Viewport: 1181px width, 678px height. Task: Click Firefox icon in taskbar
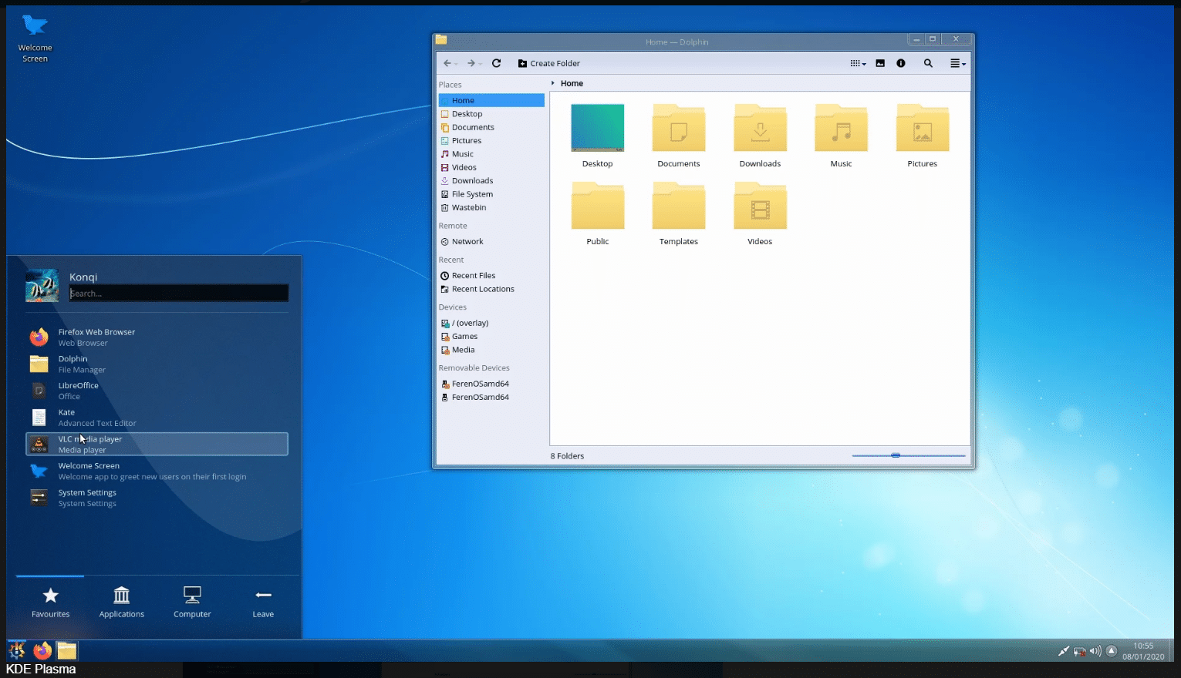42,650
